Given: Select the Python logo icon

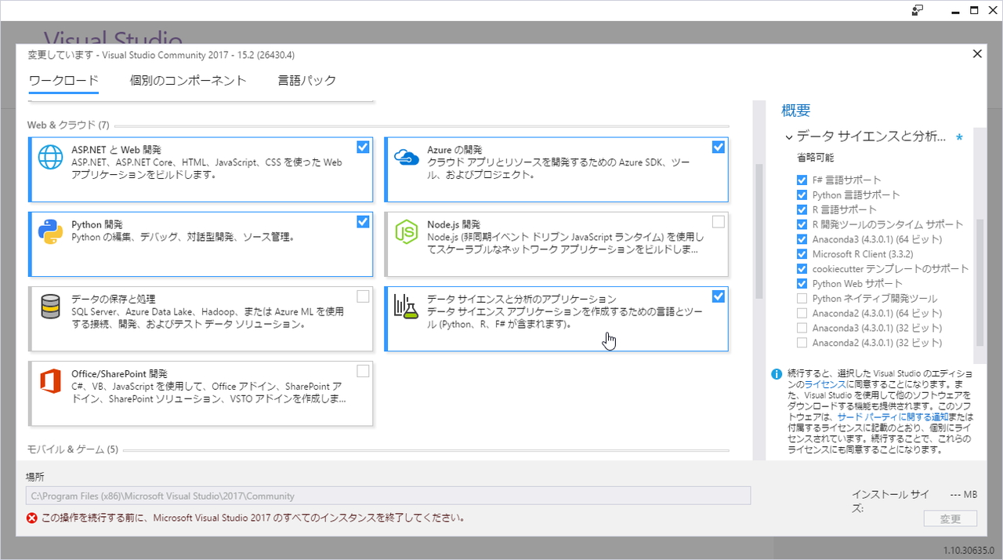Looking at the screenshot, I should 50,232.
